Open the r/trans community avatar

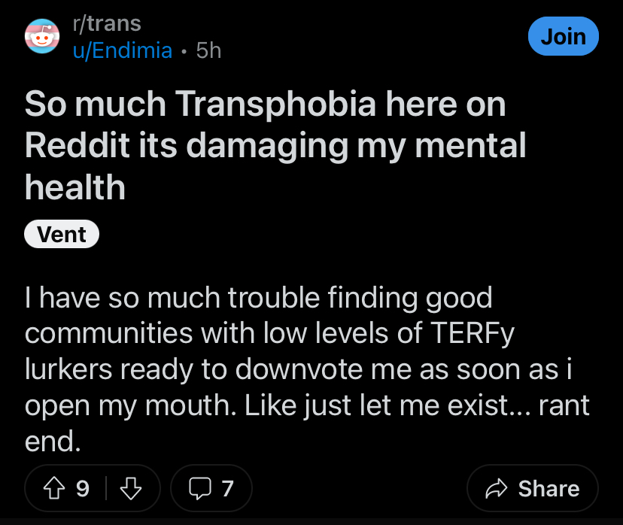[42, 36]
